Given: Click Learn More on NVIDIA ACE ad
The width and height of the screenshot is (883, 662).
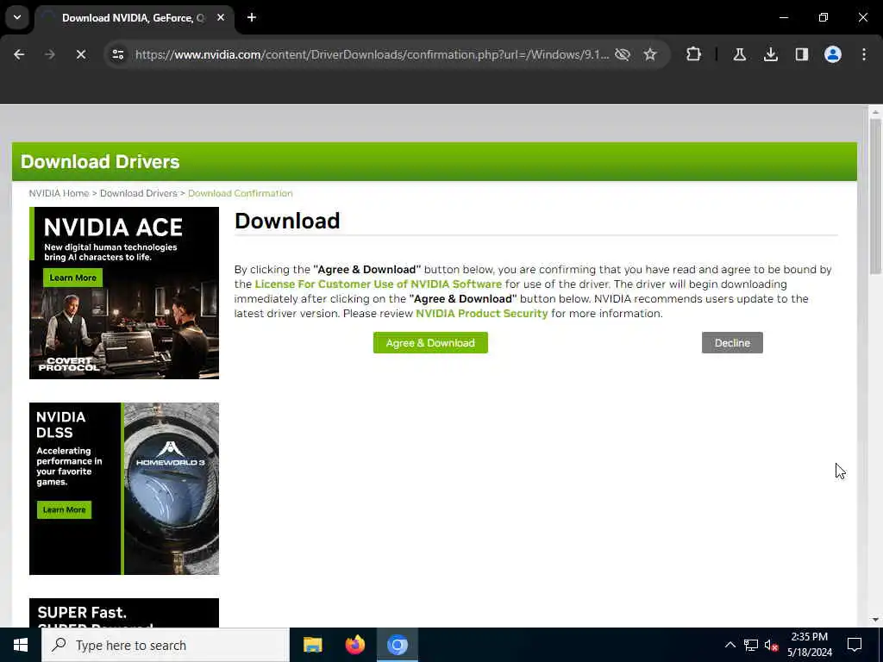Looking at the screenshot, I should coord(72,278).
